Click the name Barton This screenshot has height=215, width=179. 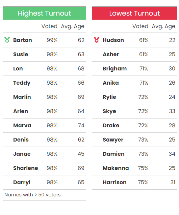coord(23,40)
